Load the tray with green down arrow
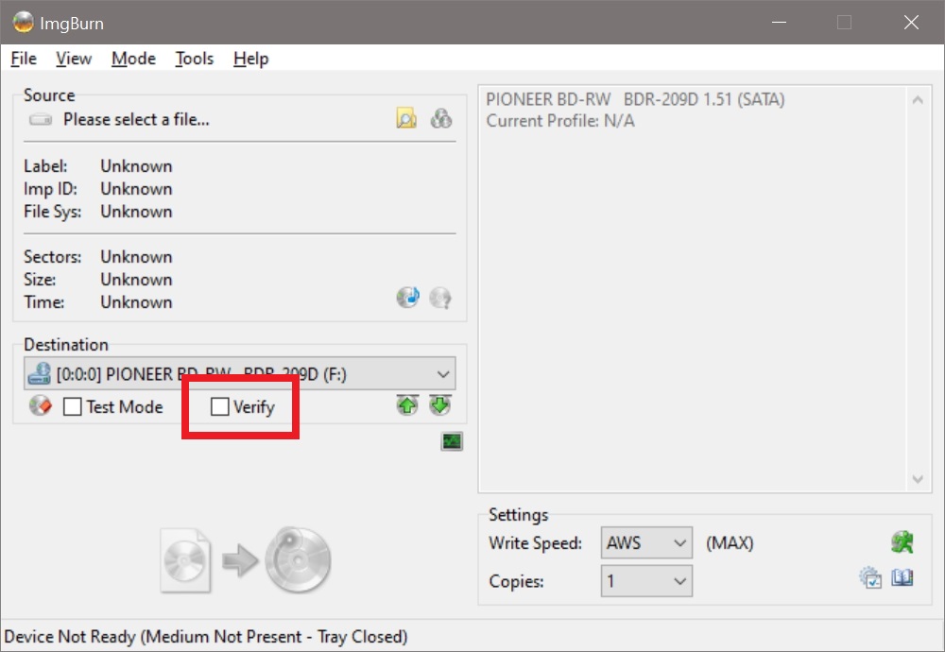This screenshot has height=652, width=945. pyautogui.click(x=440, y=405)
